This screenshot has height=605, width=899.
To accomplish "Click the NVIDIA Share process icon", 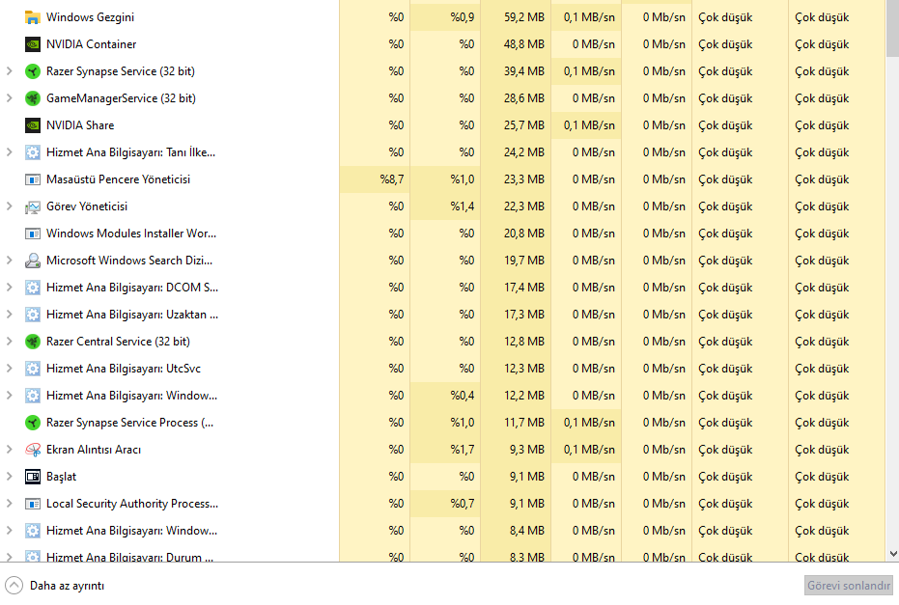I will pyautogui.click(x=33, y=125).
